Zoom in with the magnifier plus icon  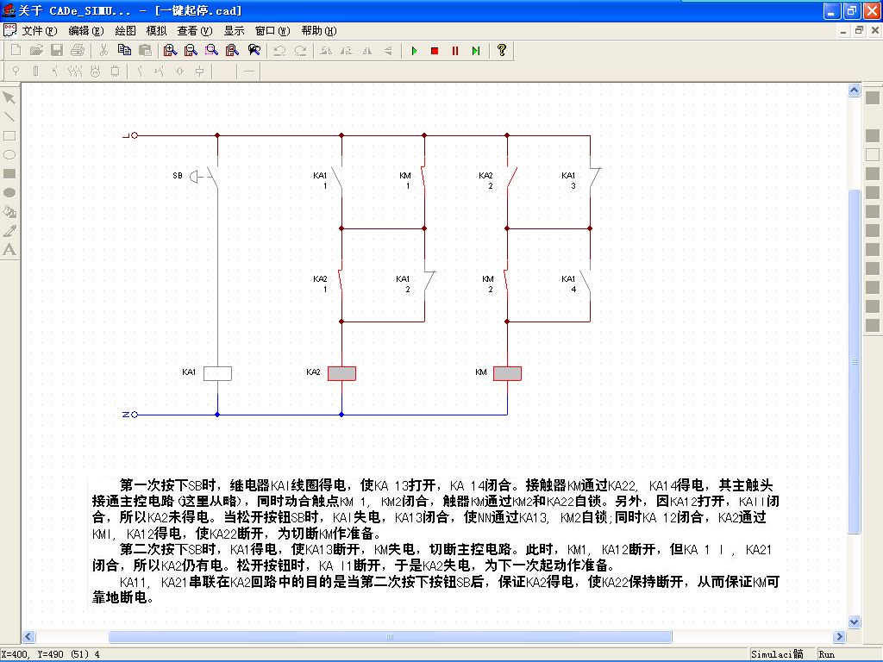tap(170, 51)
